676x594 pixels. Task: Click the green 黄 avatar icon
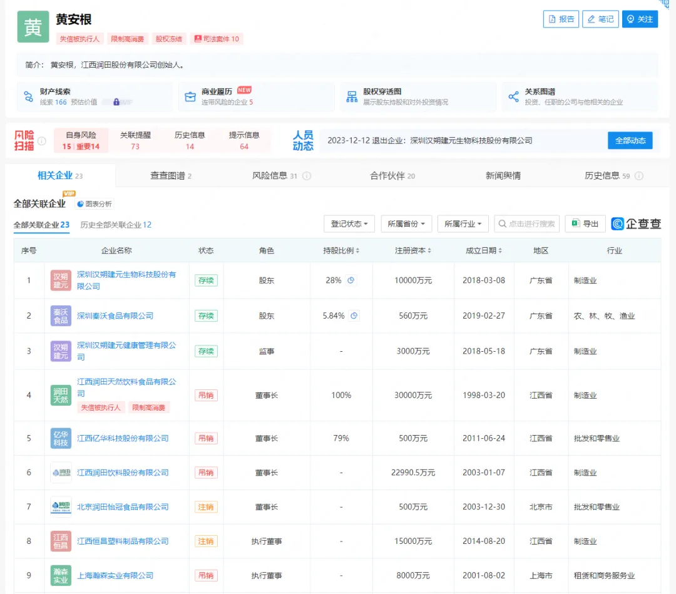[x=33, y=27]
